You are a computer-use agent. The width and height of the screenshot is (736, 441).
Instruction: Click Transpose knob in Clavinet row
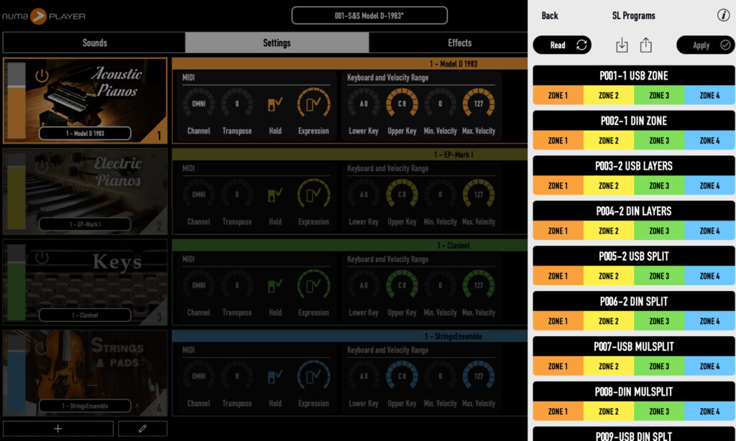(x=237, y=285)
